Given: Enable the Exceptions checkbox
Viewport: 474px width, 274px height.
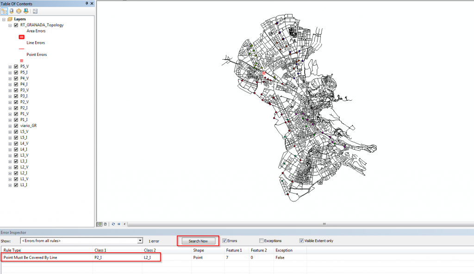Looking at the screenshot, I should 262,241.
